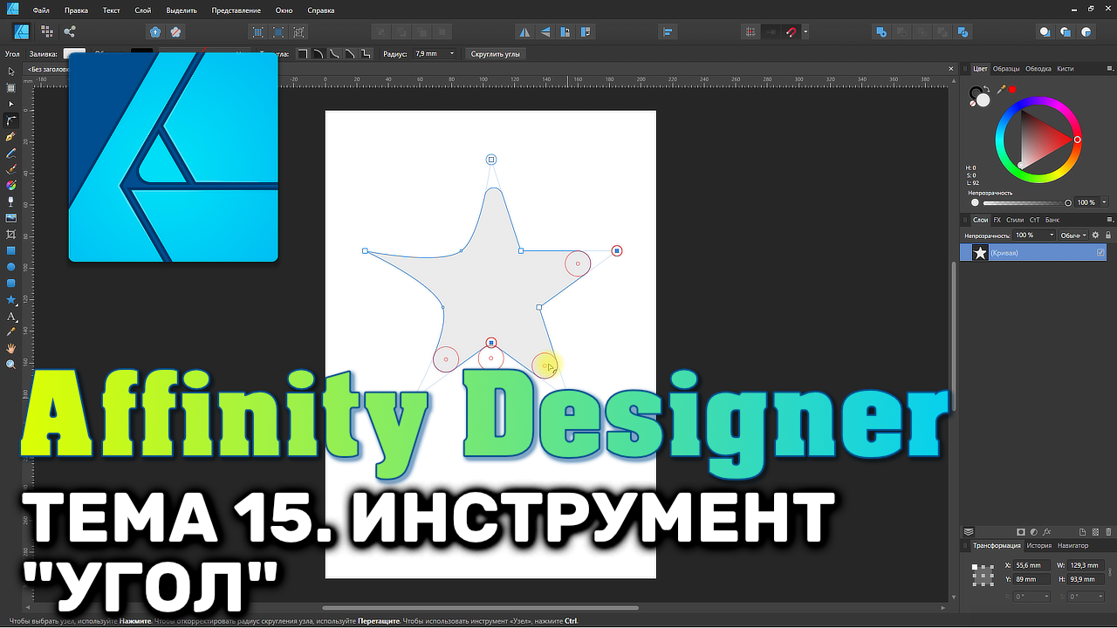The image size is (1117, 628).
Task: Toggle the layer lock icon
Action: pyautogui.click(x=1108, y=235)
